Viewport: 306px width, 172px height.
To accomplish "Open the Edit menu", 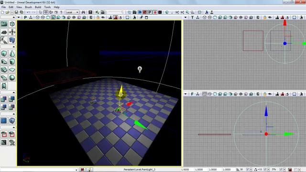I will (11, 7).
